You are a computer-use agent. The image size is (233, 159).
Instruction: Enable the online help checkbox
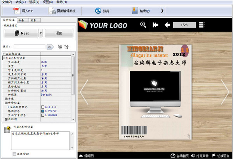coord(14,154)
